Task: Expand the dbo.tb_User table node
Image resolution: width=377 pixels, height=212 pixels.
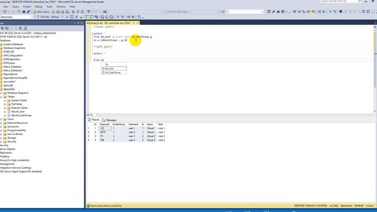Action: pyautogui.click(x=5, y=111)
